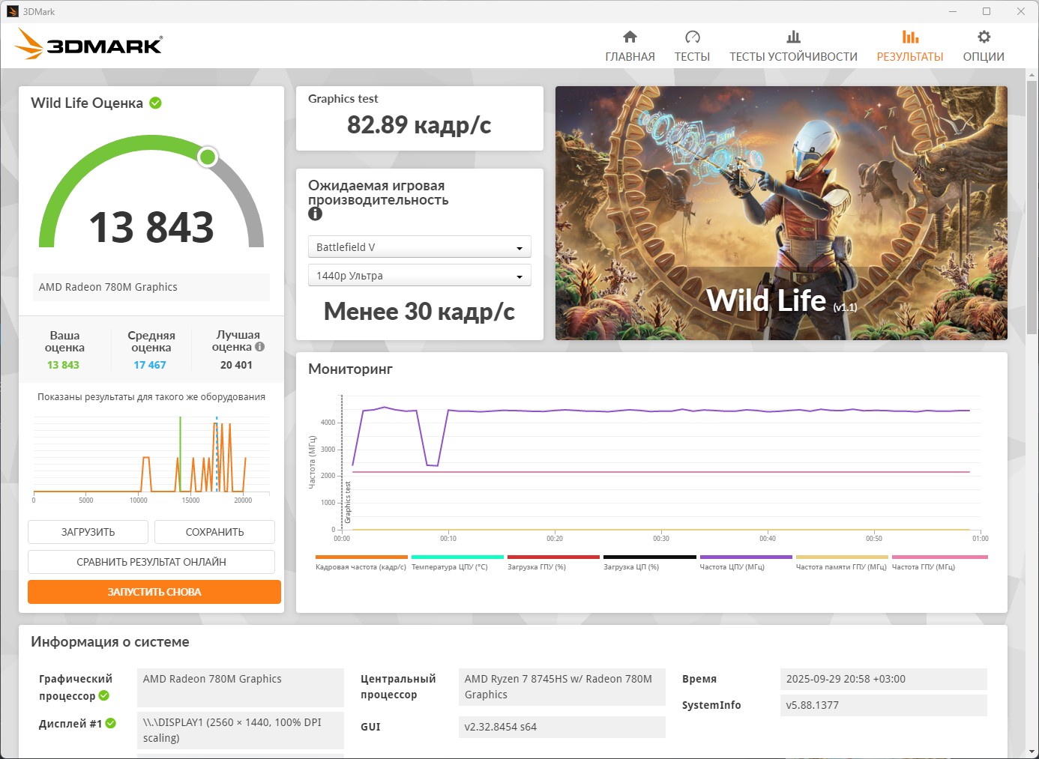Open the ГЛАВНАЯ home tab

pos(630,46)
